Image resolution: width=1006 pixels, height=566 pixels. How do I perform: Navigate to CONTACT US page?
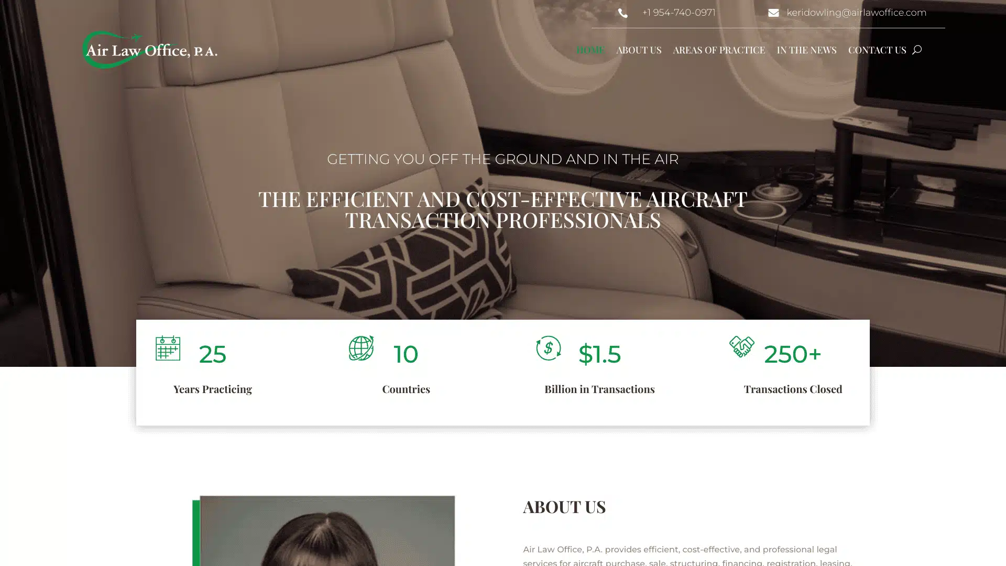[877, 50]
